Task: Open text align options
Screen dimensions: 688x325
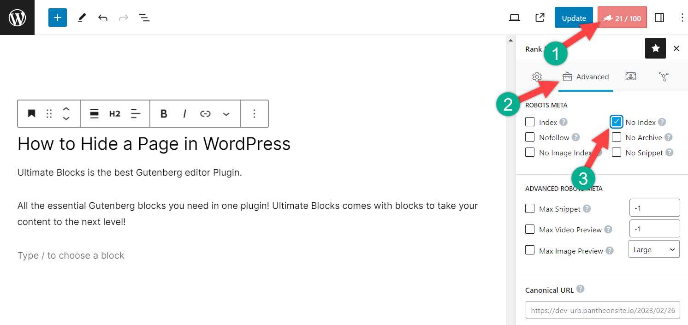Action: pos(136,113)
